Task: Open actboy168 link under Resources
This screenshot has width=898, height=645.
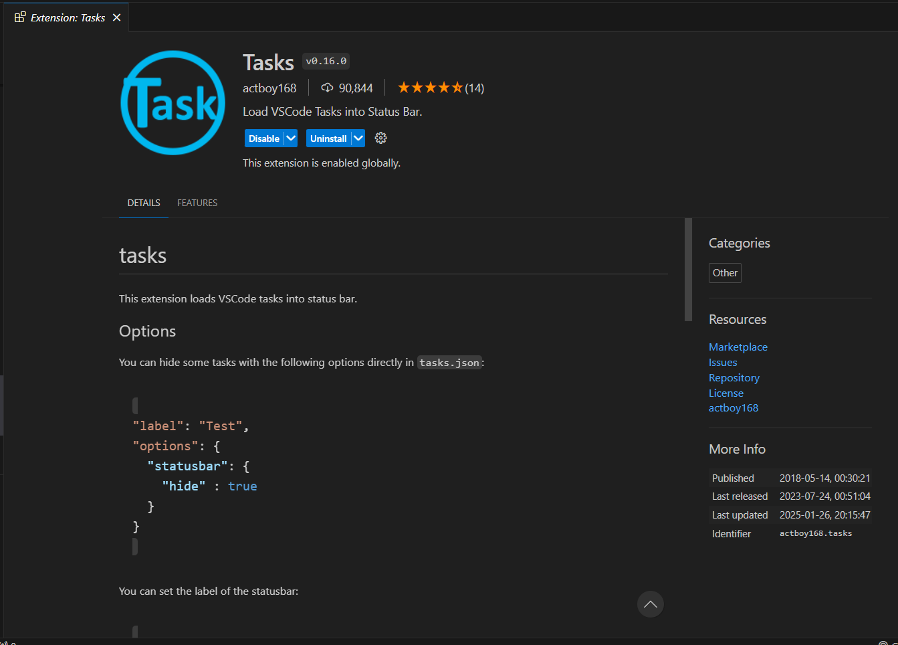Action: pyautogui.click(x=733, y=408)
